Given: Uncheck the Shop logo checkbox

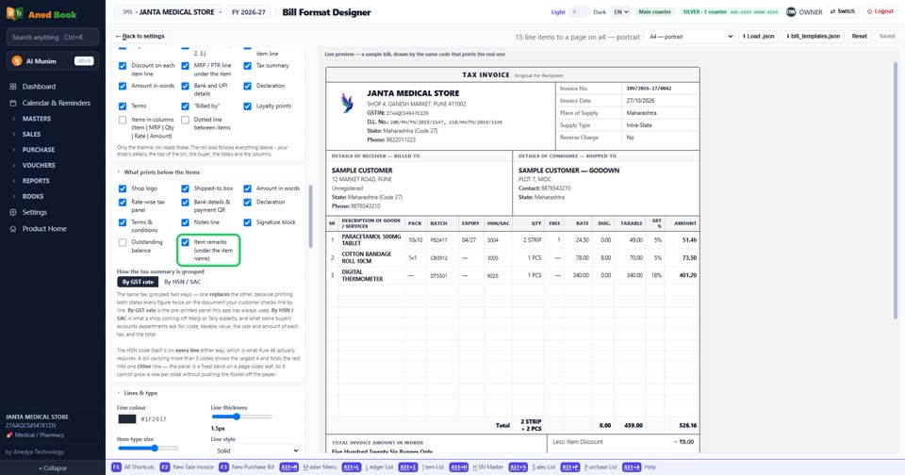Looking at the screenshot, I should pyautogui.click(x=123, y=188).
